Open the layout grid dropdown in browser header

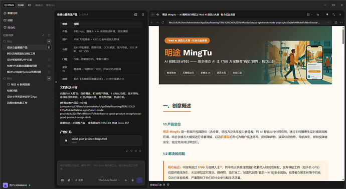click(309, 14)
